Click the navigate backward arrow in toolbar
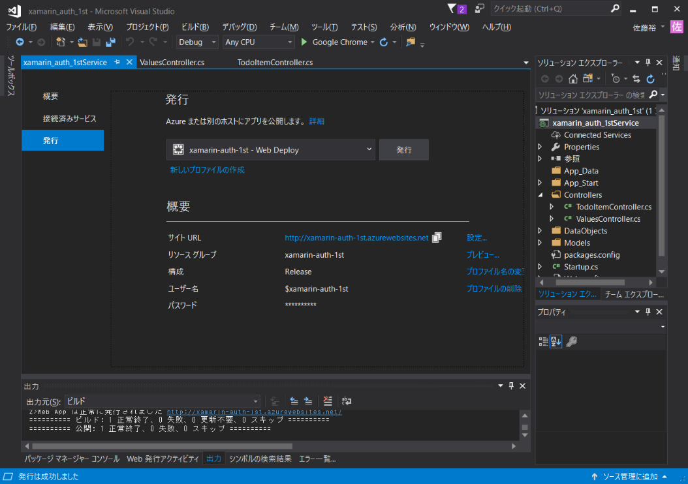Image resolution: width=688 pixels, height=484 pixels. click(20, 42)
